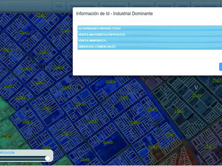
Task: Click the B zone label on map
Action: coord(80,88)
